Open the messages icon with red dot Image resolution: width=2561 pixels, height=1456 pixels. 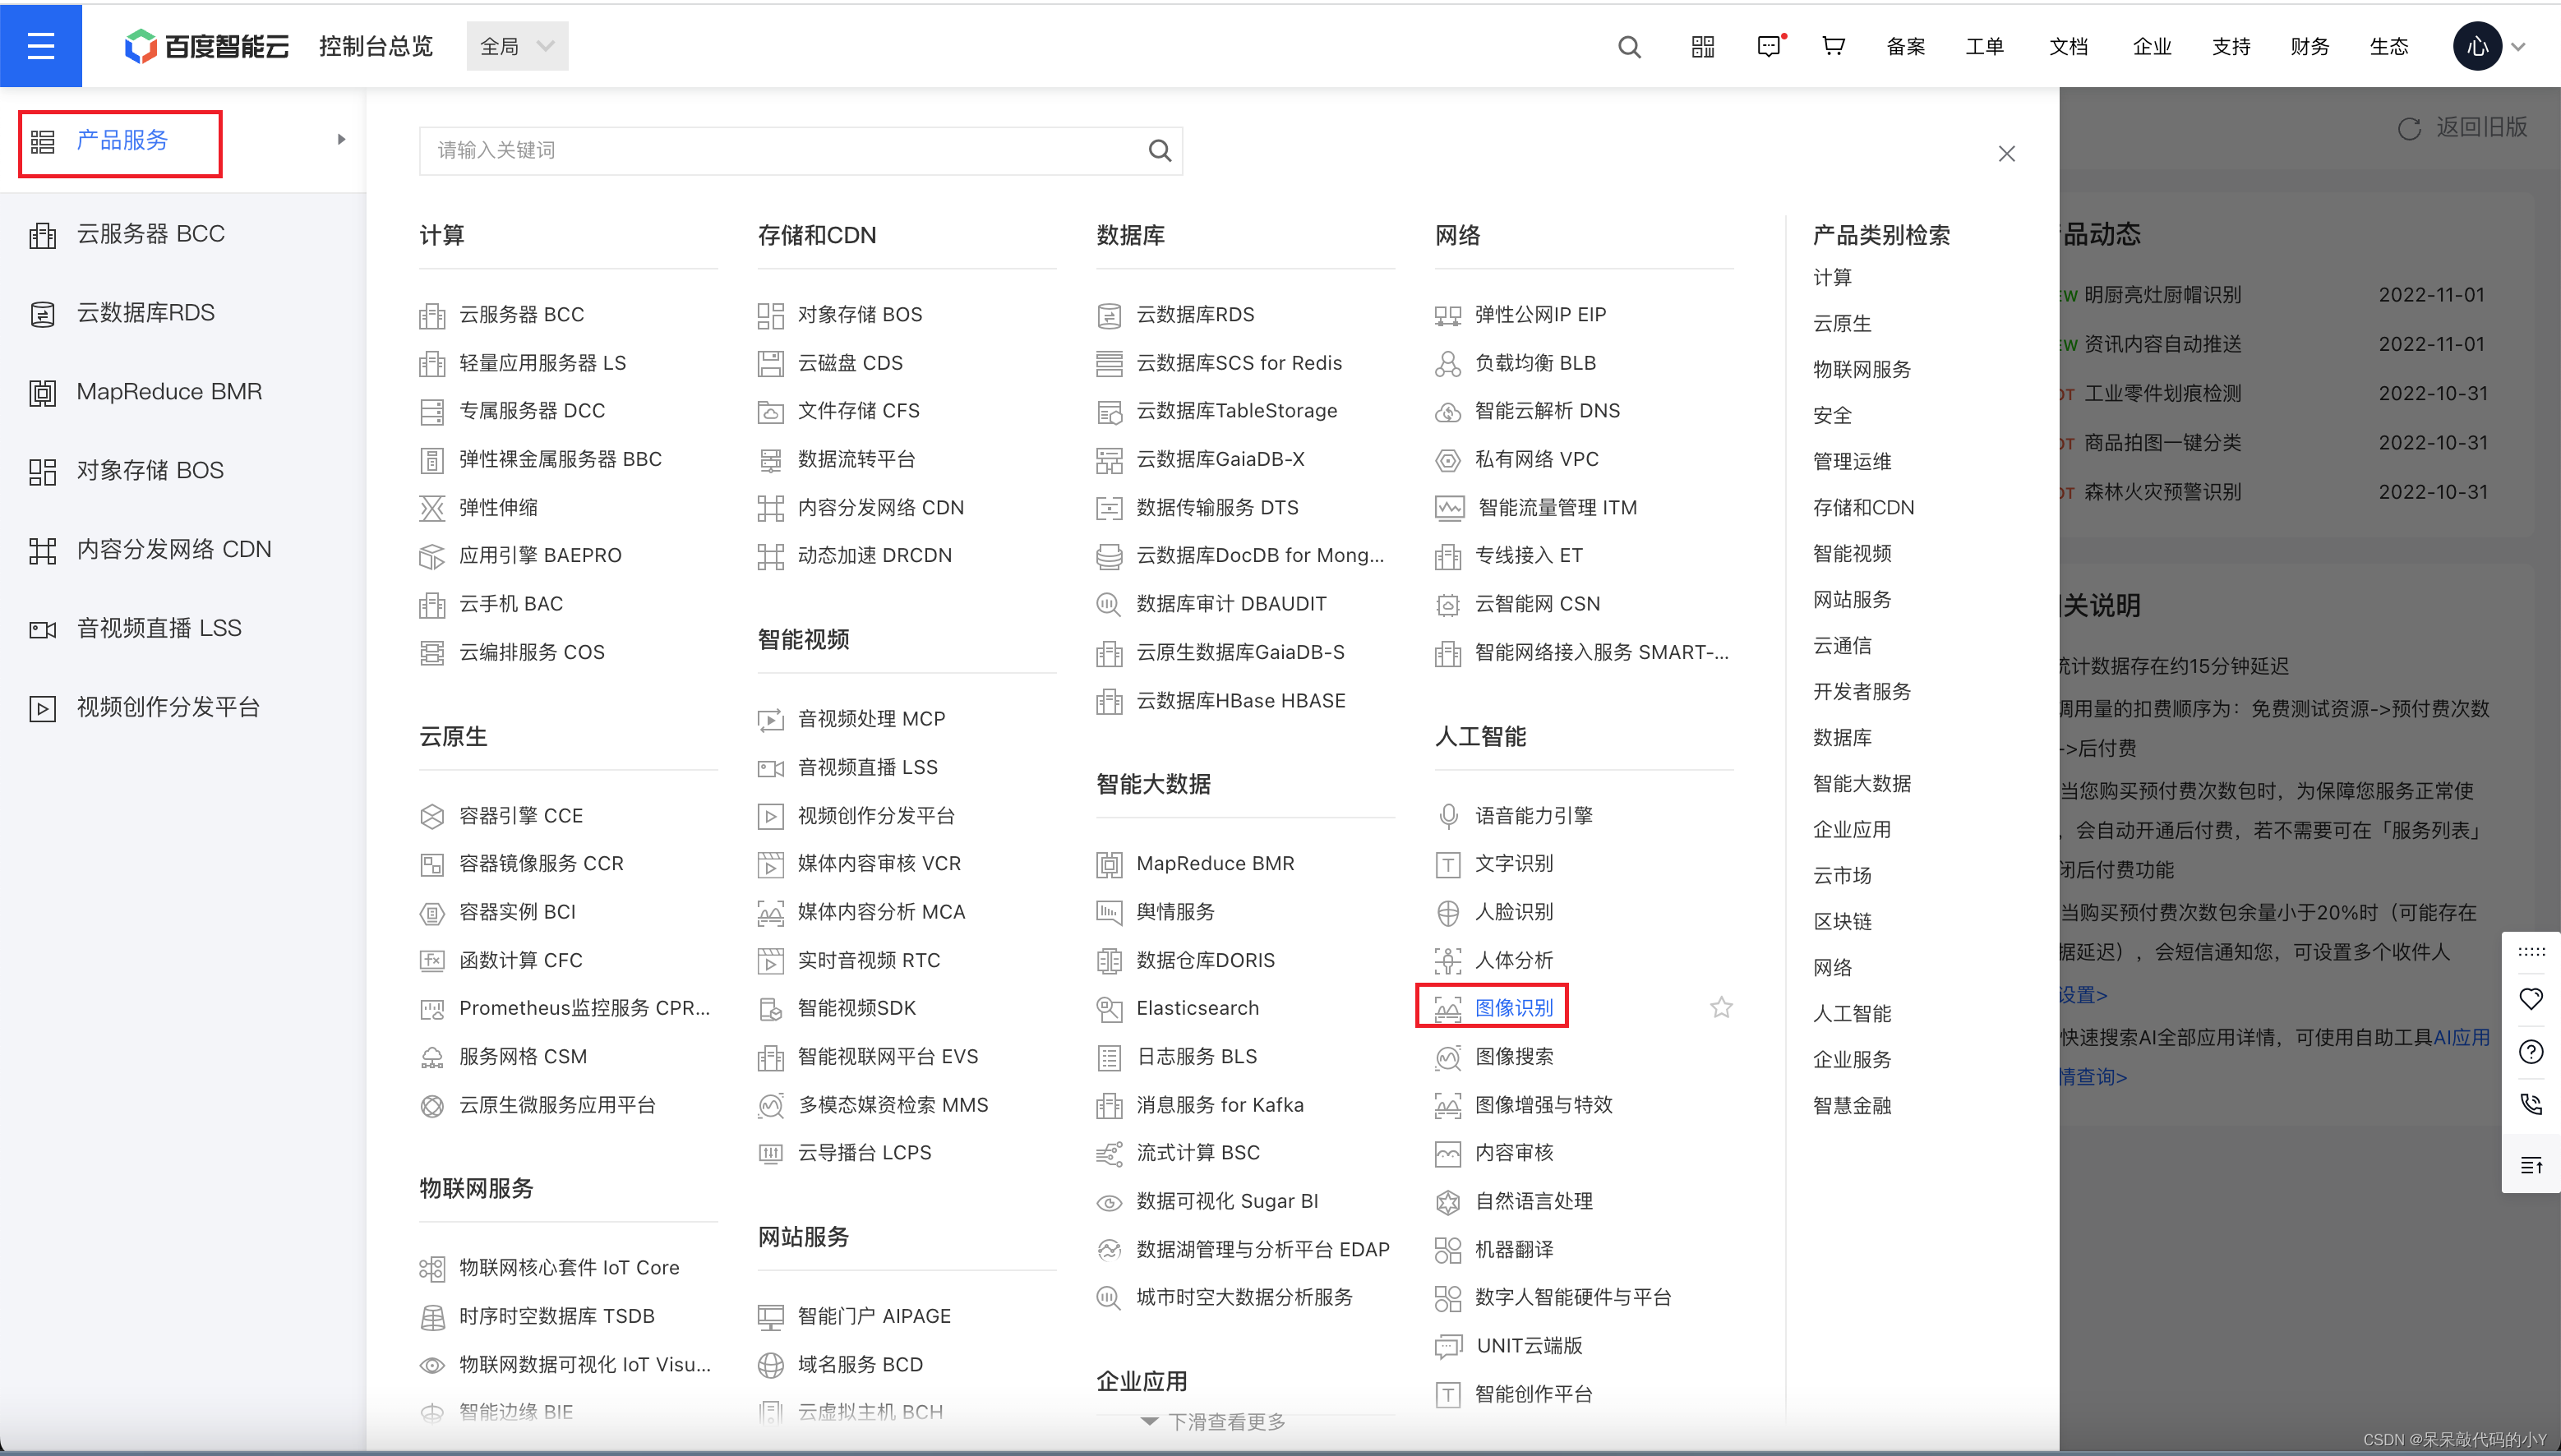tap(1770, 46)
